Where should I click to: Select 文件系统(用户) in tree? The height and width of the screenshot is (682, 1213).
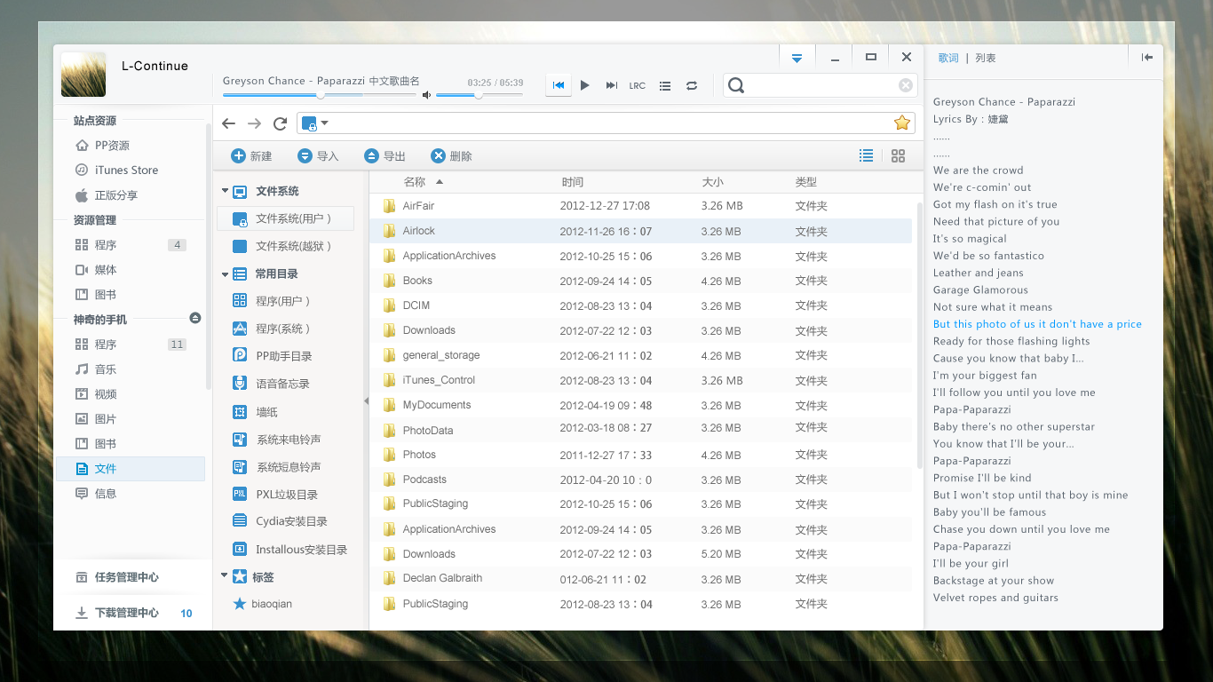point(285,218)
